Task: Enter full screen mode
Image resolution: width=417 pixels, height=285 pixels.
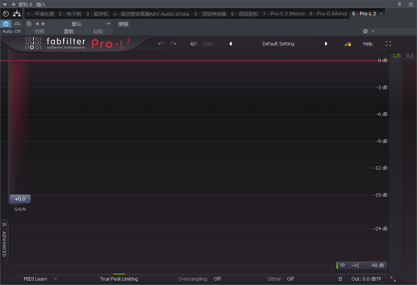Action: pyautogui.click(x=388, y=44)
